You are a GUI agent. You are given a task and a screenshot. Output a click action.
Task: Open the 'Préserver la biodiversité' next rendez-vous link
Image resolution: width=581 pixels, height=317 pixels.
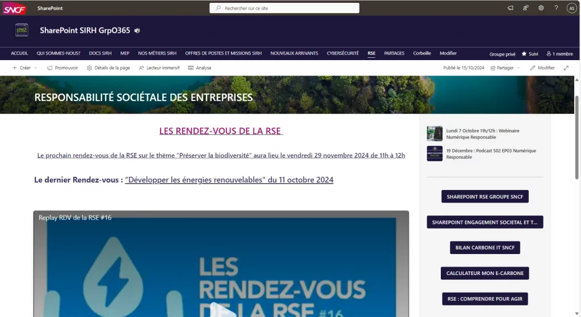pyautogui.click(x=221, y=155)
